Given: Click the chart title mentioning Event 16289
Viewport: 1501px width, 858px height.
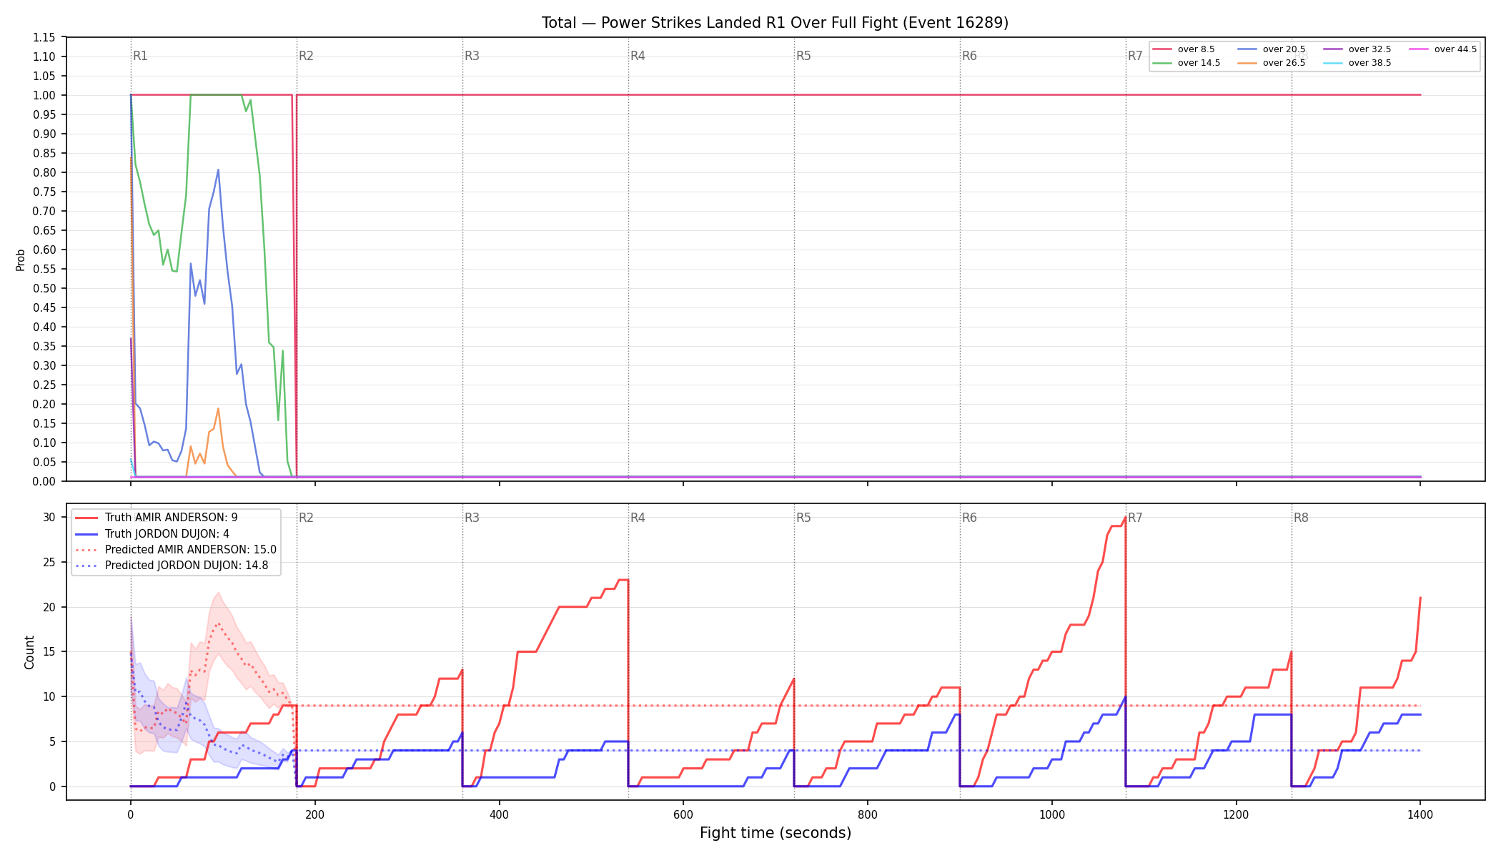Looking at the screenshot, I should click(775, 23).
